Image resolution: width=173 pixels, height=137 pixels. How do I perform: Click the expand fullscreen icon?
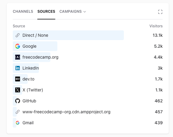(x=160, y=12)
